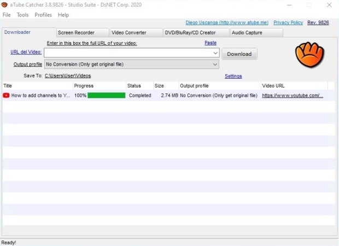Open the DVD/BluRay/CD Creator tab
Image resolution: width=339 pixels, height=246 pixels.
click(x=195, y=33)
